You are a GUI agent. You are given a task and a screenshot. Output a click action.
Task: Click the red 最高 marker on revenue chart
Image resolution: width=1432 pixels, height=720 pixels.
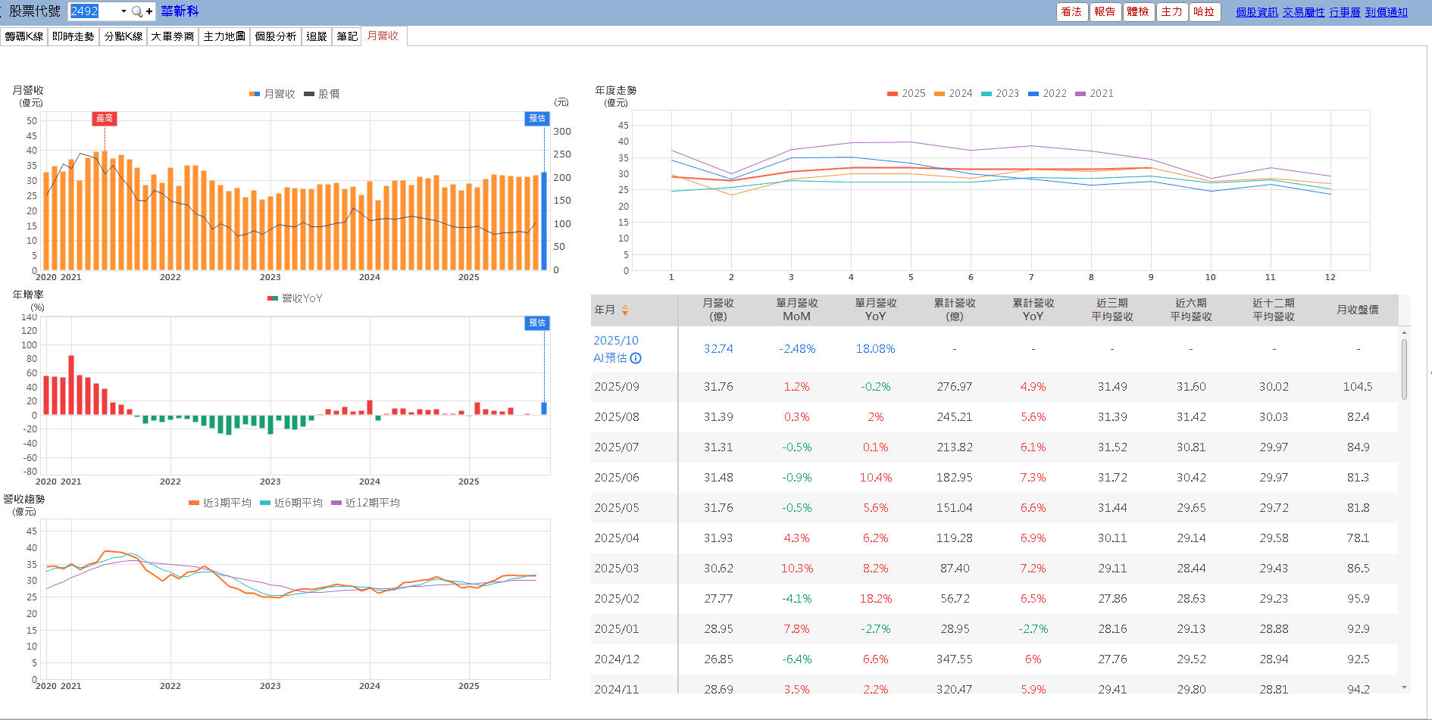pyautogui.click(x=105, y=118)
